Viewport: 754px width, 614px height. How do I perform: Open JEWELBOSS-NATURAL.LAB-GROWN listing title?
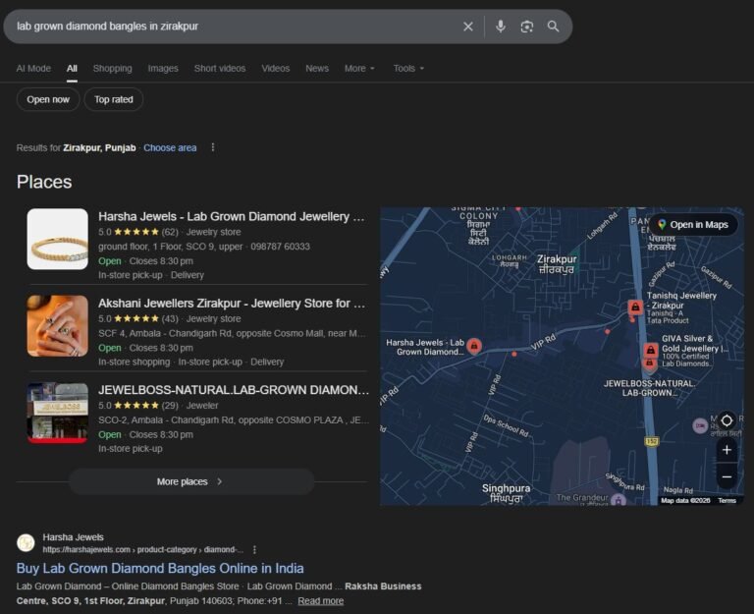(234, 390)
